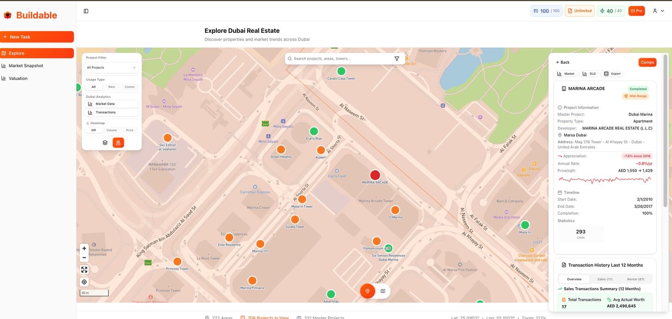
Task: Select the Ocean Heights orange marker
Action: point(281,149)
